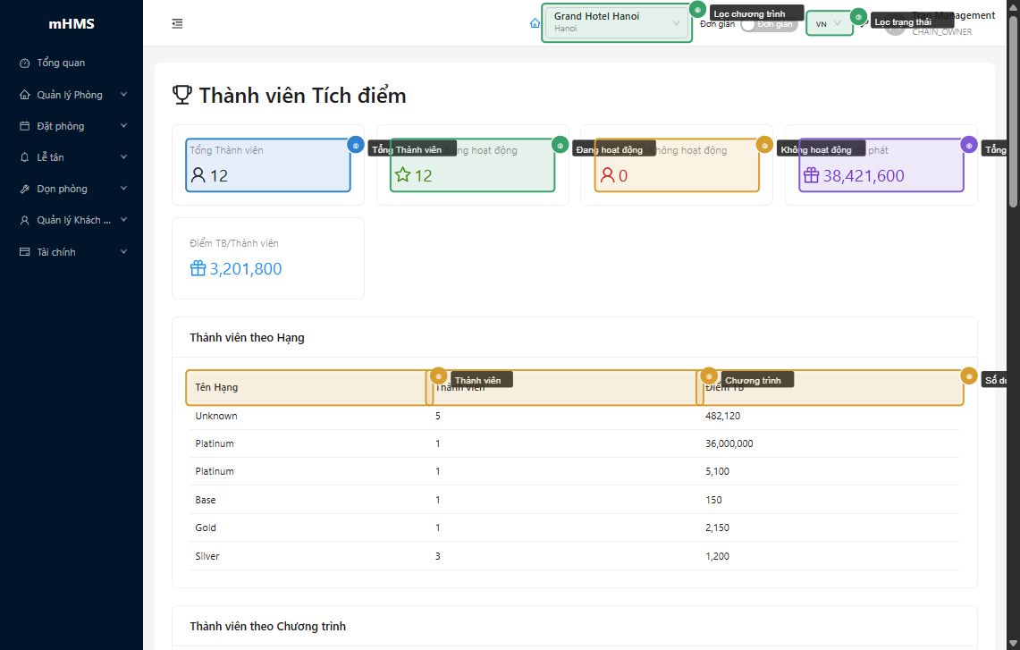This screenshot has width=1020, height=650.
Task: Click the home icon in the header
Action: pos(535,24)
